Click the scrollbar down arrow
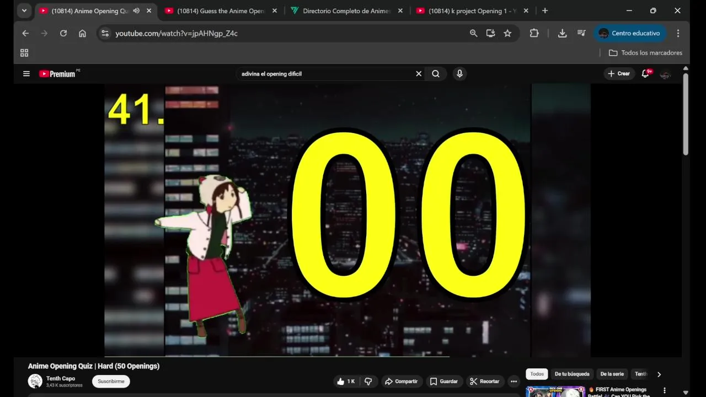The width and height of the screenshot is (706, 397). (x=686, y=393)
